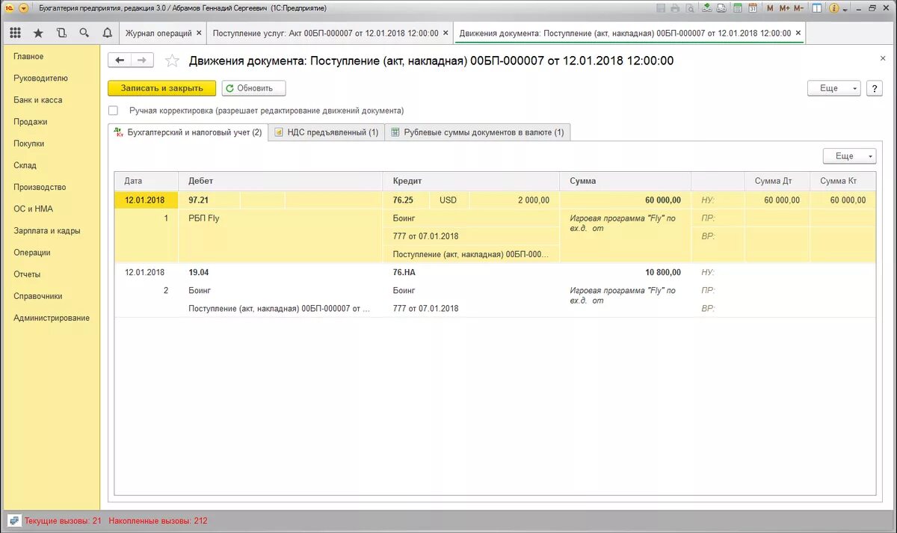Open the main menu round dropdown icon
The height and width of the screenshot is (533, 897).
24,8
